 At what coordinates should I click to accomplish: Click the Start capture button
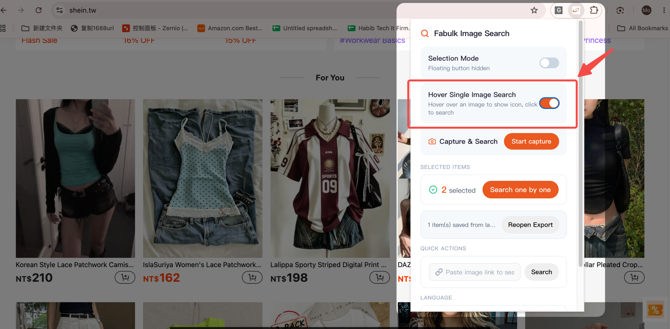tap(531, 141)
